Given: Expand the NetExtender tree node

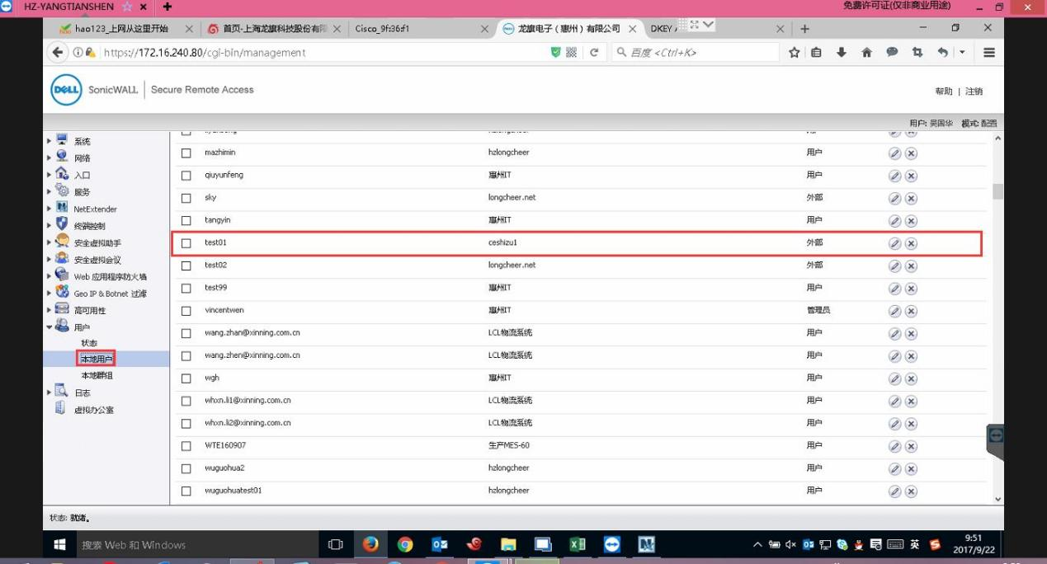Looking at the screenshot, I should (50, 209).
